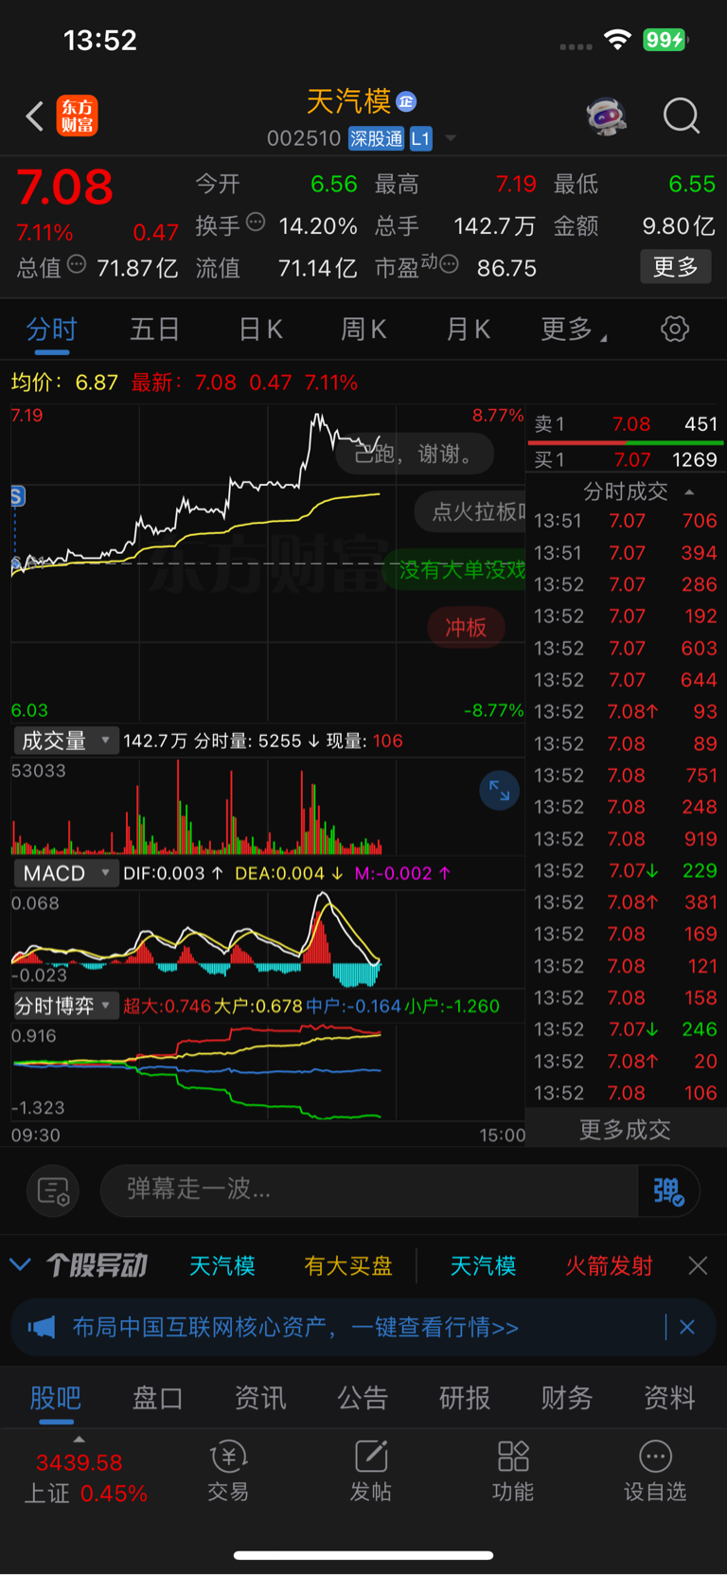Tap info icon next to 换手
Viewport: 727px width, 1575px height.
pos(256,223)
